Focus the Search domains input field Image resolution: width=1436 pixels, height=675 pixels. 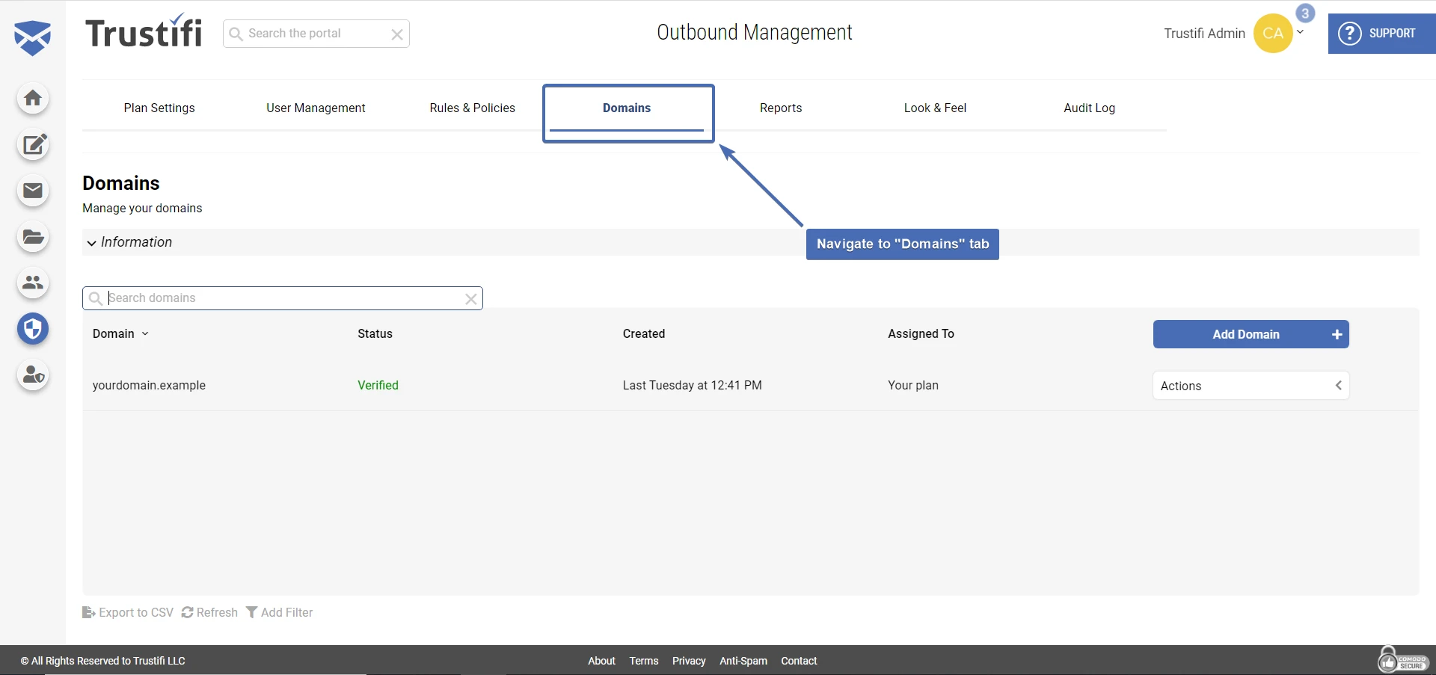tap(283, 298)
